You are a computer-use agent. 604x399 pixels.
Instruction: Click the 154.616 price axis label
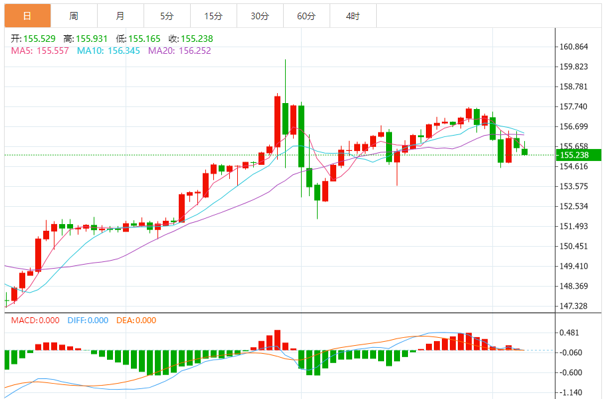click(573, 166)
